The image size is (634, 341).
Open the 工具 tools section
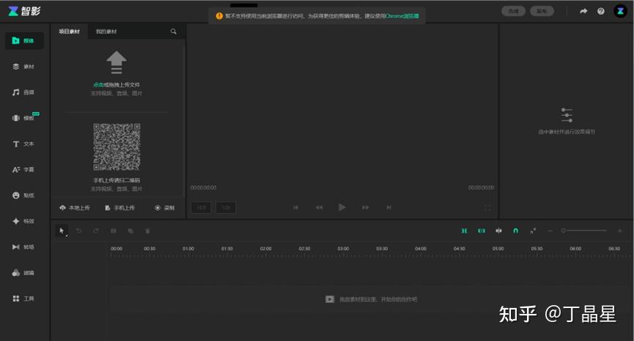point(24,299)
